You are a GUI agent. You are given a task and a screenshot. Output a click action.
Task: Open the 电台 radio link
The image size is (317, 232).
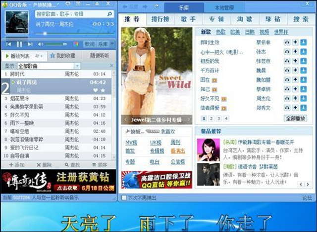[x=155, y=161]
